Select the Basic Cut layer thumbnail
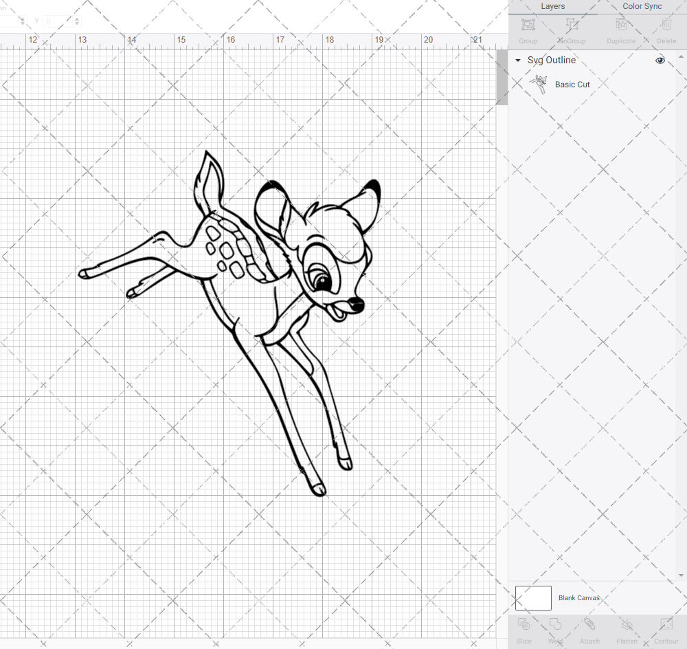 pos(539,84)
